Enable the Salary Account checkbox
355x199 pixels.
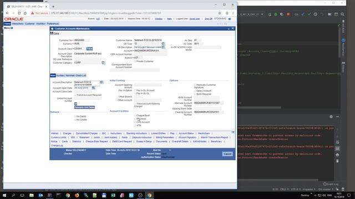tap(195, 91)
